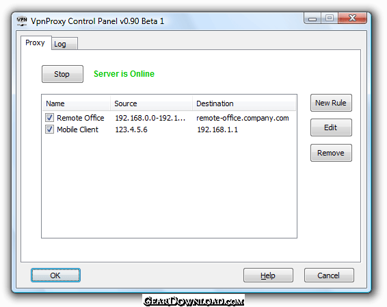The image size is (387, 307).
Task: Click the VPN app icon in title bar
Action: (22, 21)
